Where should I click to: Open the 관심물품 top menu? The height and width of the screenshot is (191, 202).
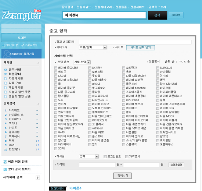121,7
